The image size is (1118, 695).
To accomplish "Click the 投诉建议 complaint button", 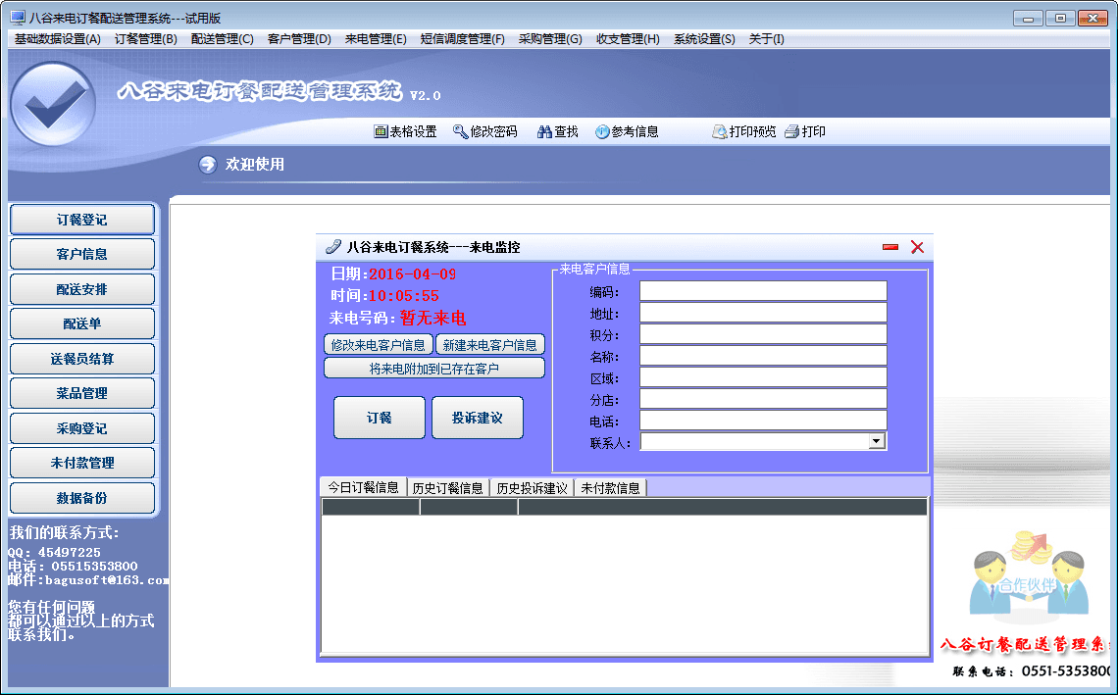I will pos(478,418).
